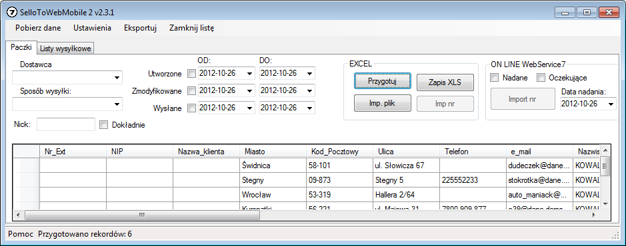The width and height of the screenshot is (626, 246).
Task: Focus the Nick input field
Action: (66, 124)
